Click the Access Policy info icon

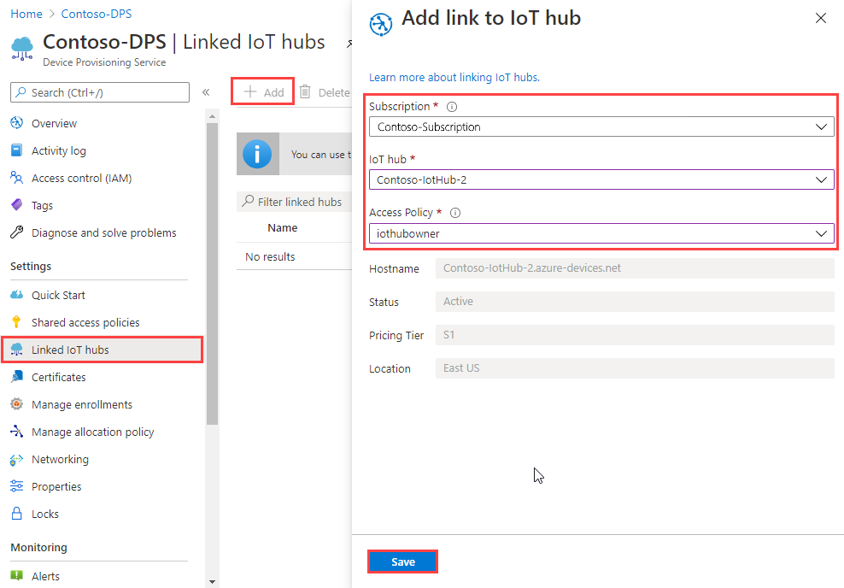[454, 213]
